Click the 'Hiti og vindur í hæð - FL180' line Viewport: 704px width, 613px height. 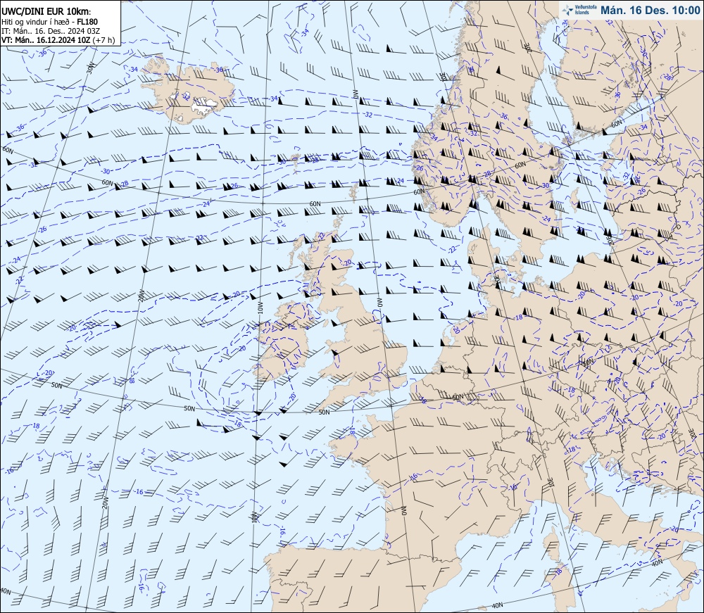pyautogui.click(x=49, y=22)
